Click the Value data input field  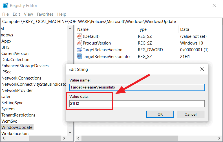click(137, 104)
